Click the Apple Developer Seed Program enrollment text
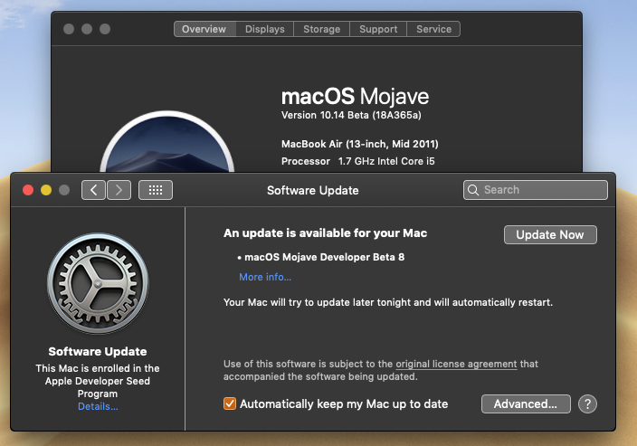 pyautogui.click(x=98, y=381)
